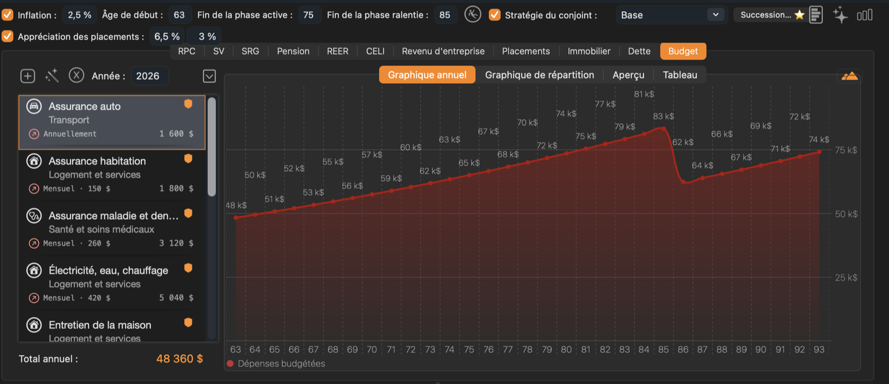This screenshot has height=384, width=889.
Task: Click the placement appreciation 6,5 % field
Action: [167, 36]
